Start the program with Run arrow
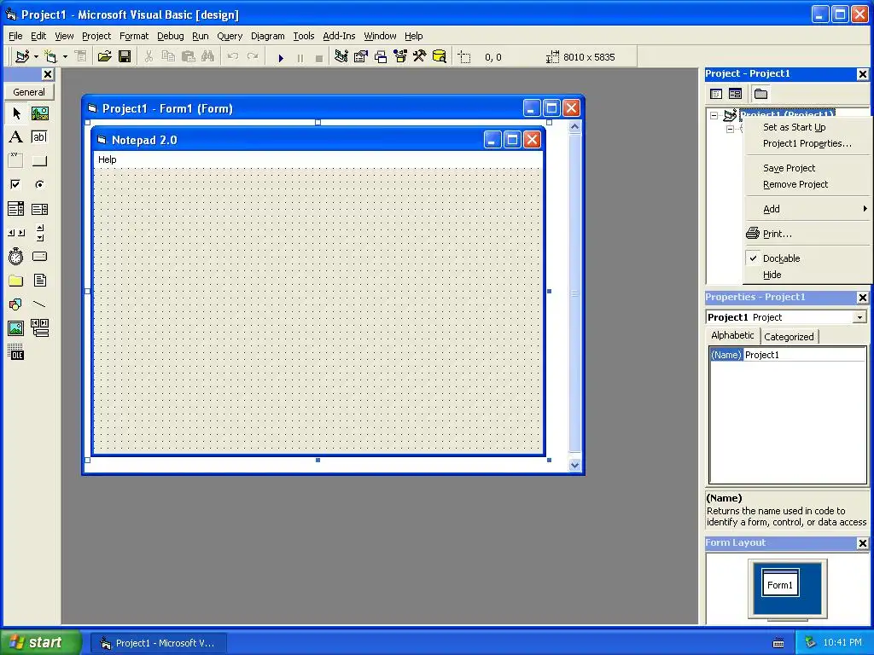This screenshot has width=874, height=655. point(280,57)
